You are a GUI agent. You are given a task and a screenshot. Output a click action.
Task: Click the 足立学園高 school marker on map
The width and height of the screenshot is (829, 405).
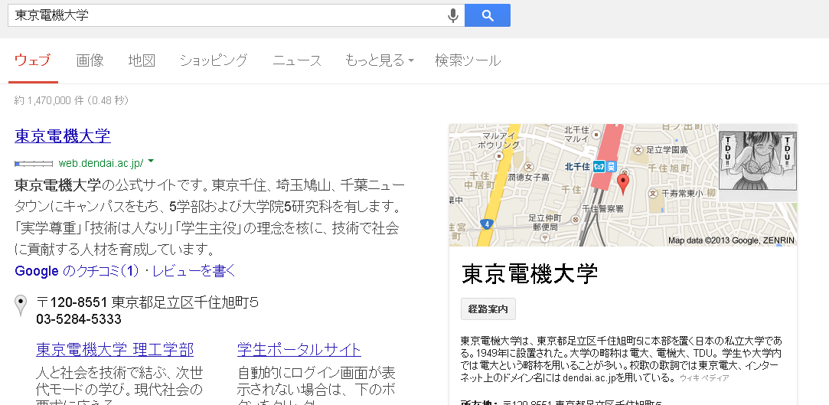click(x=637, y=149)
